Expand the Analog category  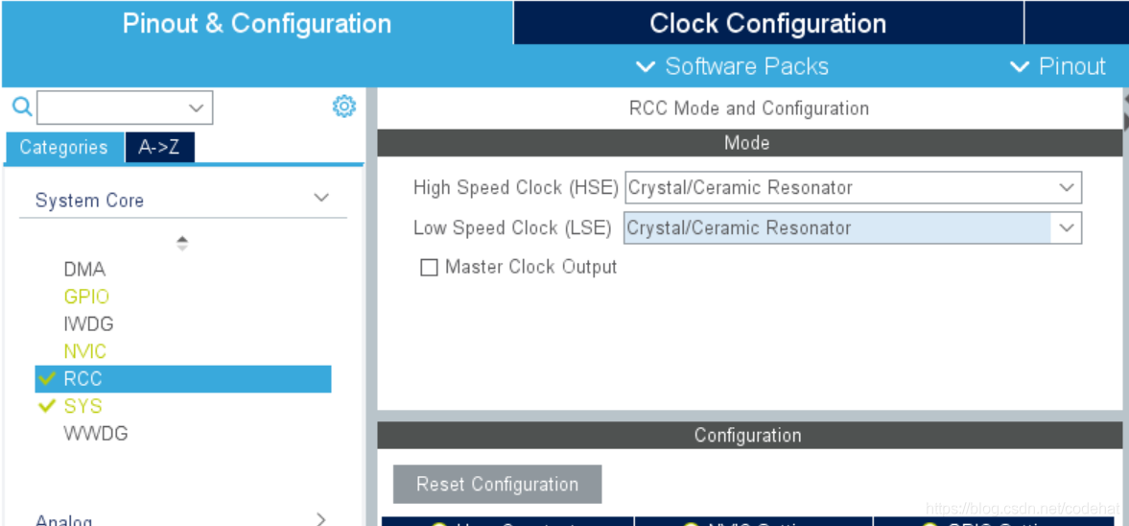click(x=321, y=518)
